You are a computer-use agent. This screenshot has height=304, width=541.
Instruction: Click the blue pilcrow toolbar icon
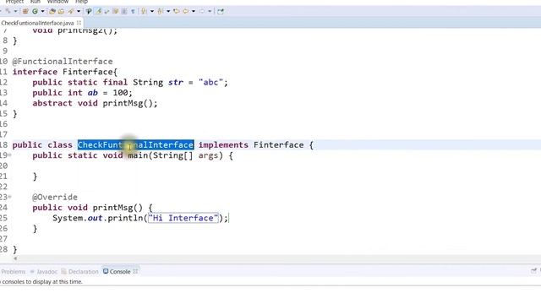(133, 11)
